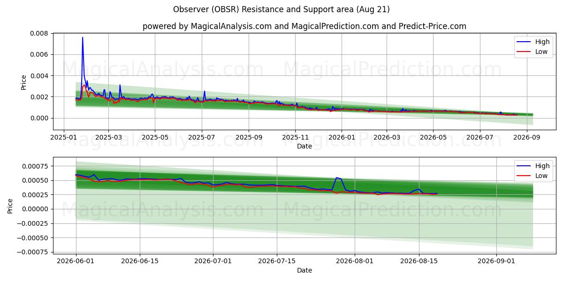This screenshot has width=563, height=281.
Task: Click the 2026-08-15 x-axis tick label
Action: coord(418,262)
